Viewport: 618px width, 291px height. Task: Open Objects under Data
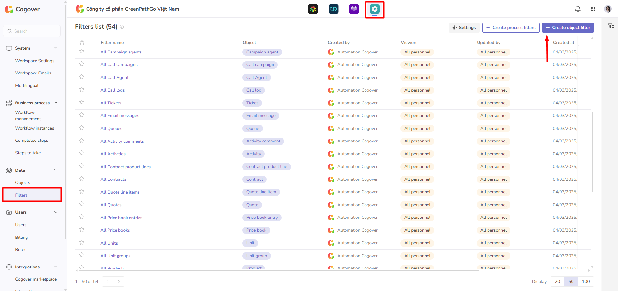click(x=23, y=182)
